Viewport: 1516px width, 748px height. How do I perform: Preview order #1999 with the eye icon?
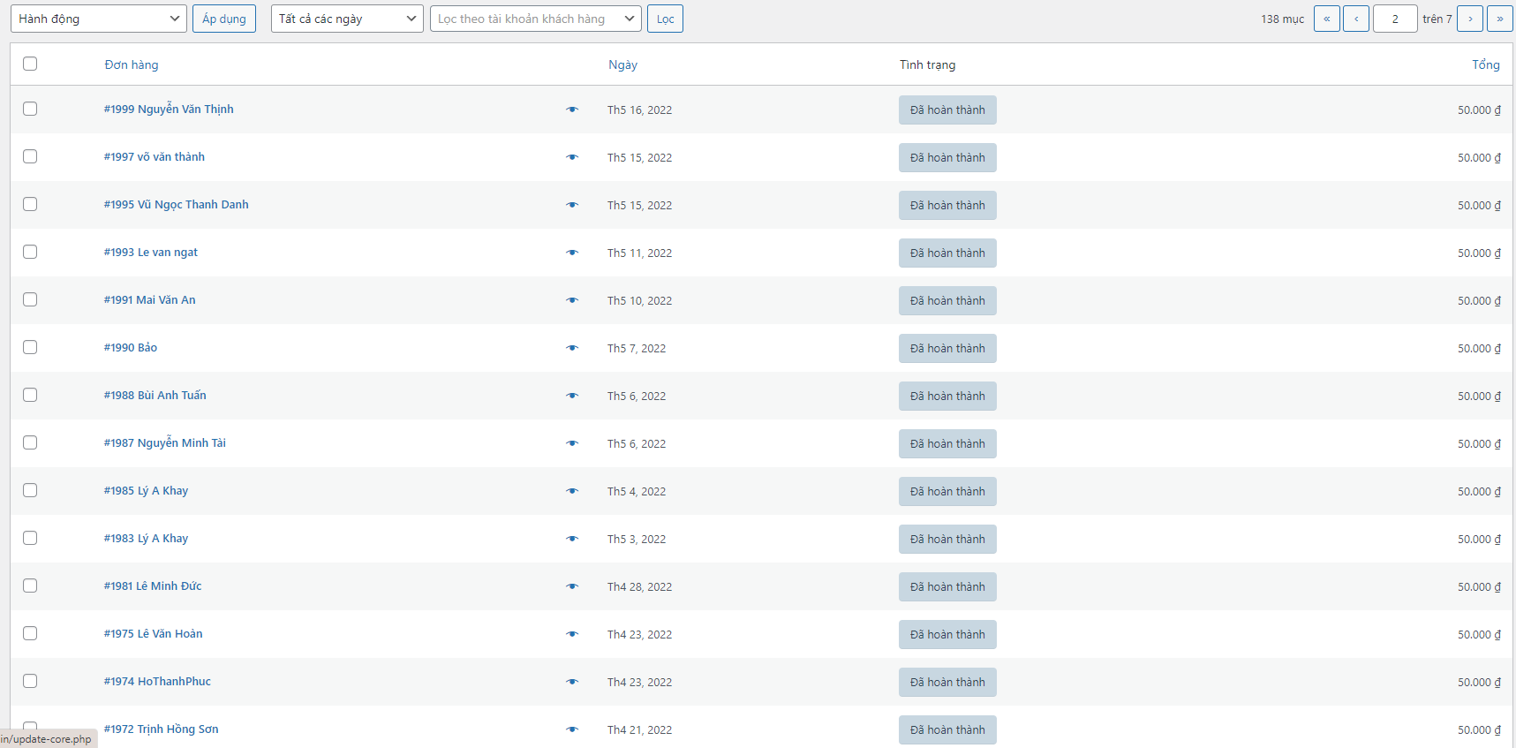coord(572,110)
